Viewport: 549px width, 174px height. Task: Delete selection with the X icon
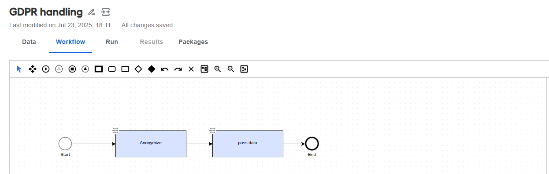click(191, 69)
